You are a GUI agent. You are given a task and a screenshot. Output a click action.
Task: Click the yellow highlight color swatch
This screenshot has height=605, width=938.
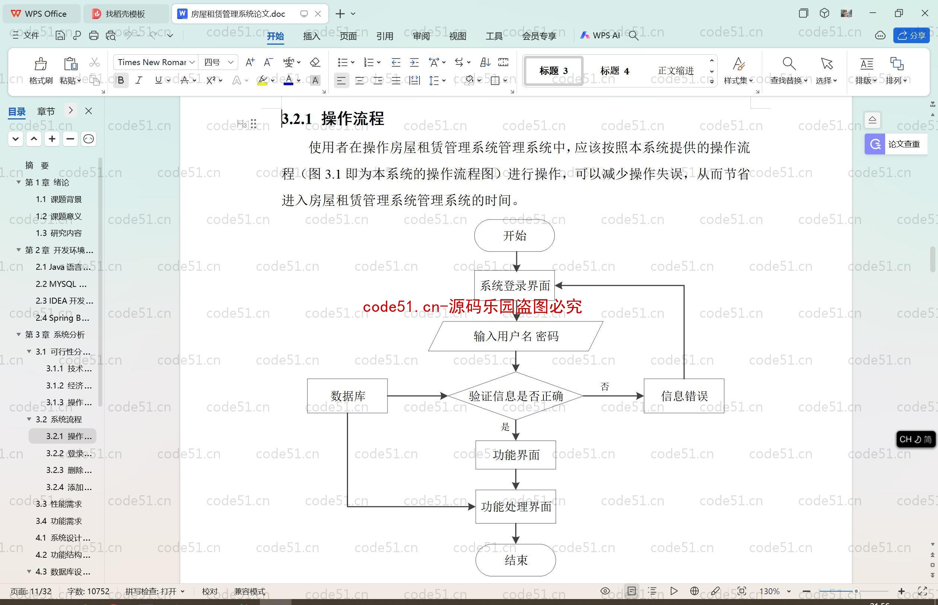coord(262,80)
